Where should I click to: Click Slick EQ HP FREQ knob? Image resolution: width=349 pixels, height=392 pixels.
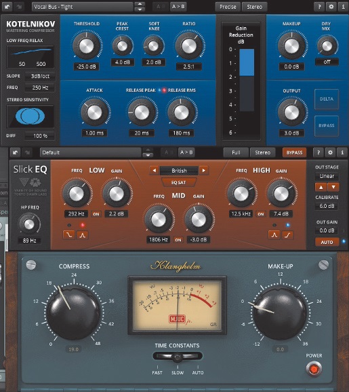(x=29, y=224)
